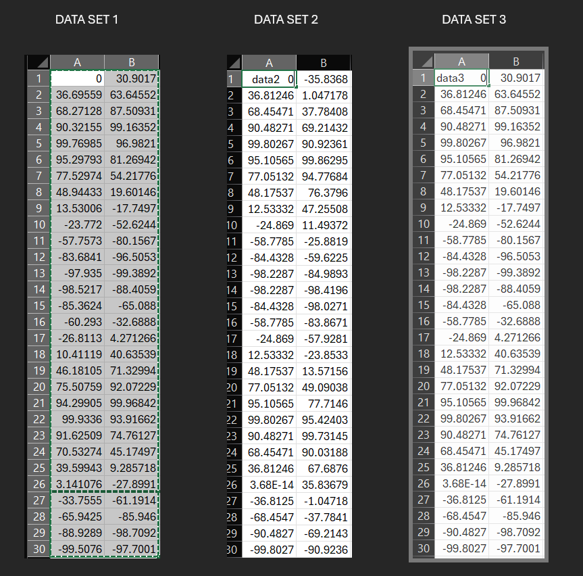The width and height of the screenshot is (583, 576).
Task: Select column A header in Data Set 1
Action: click(x=77, y=62)
